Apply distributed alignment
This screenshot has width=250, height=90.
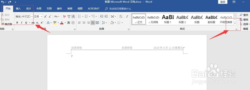click(97, 23)
